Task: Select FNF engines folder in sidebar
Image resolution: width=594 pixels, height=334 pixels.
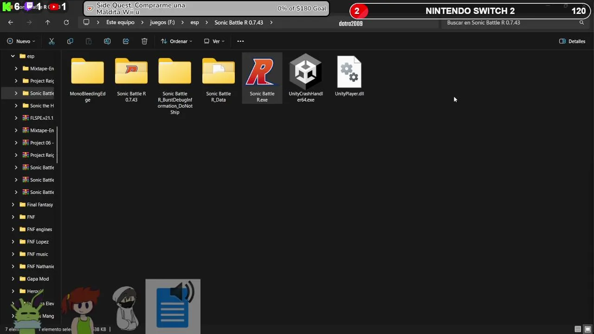Action: click(36, 229)
